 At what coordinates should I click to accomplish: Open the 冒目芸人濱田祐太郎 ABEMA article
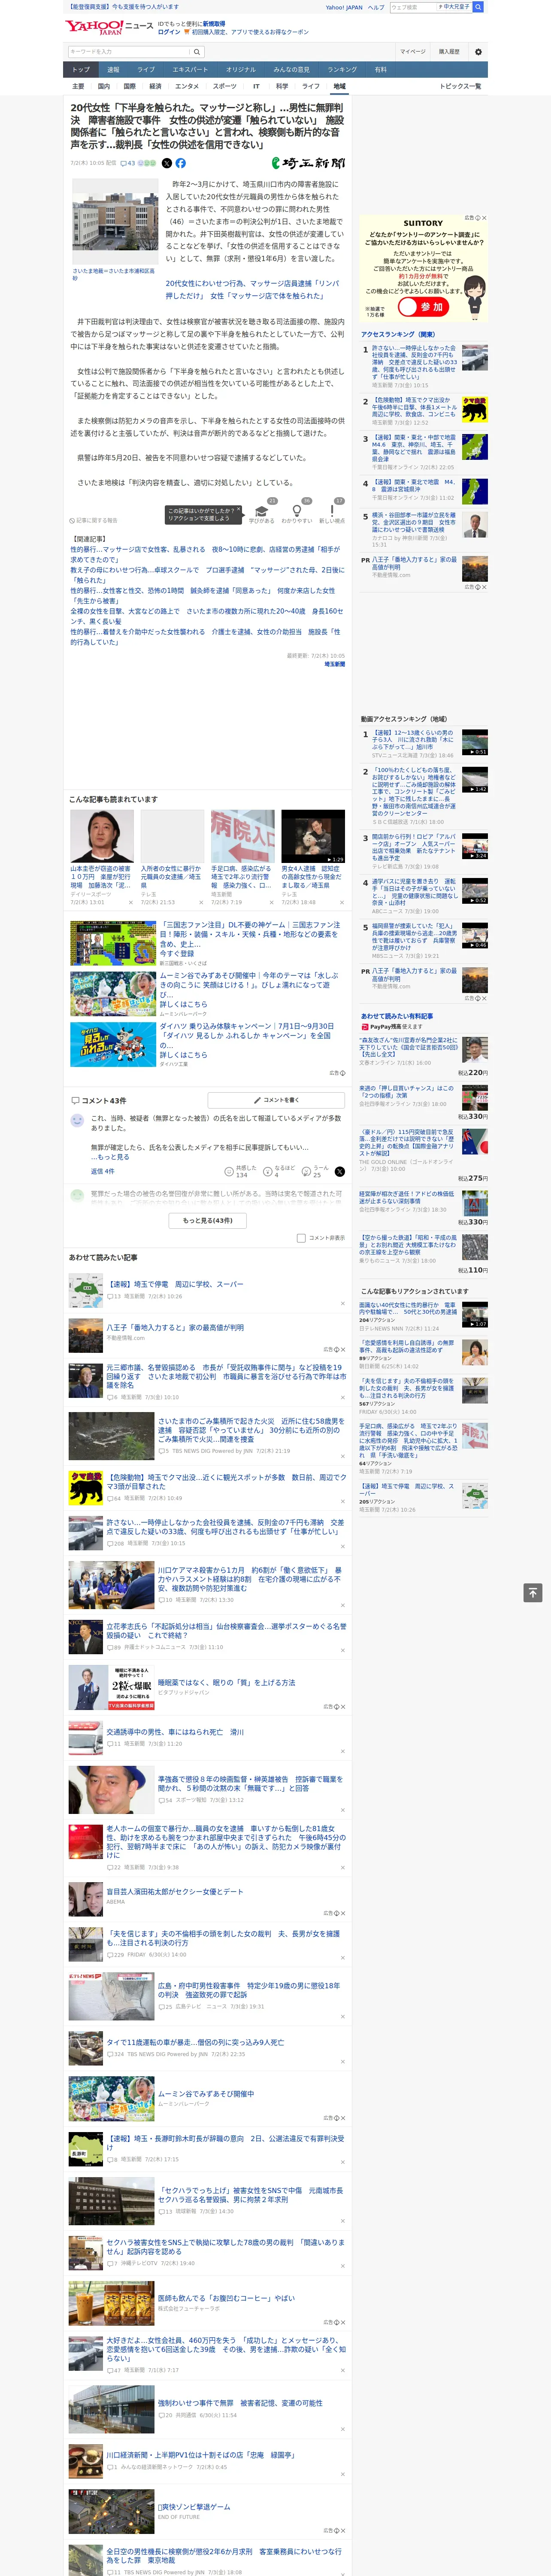tap(175, 1892)
